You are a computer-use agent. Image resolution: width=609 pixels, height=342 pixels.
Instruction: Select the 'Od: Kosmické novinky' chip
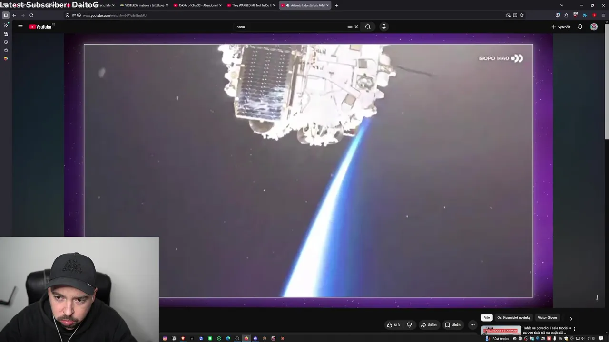click(x=514, y=318)
